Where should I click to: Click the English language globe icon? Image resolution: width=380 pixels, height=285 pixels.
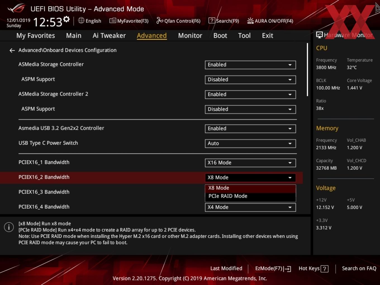pyautogui.click(x=81, y=20)
